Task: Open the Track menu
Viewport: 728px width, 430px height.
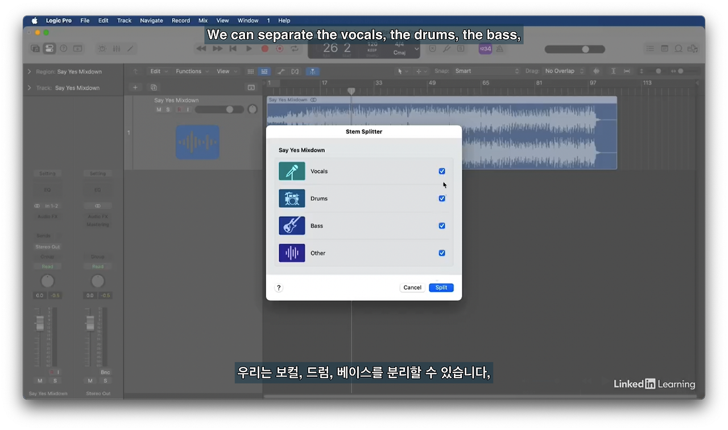Action: [124, 20]
